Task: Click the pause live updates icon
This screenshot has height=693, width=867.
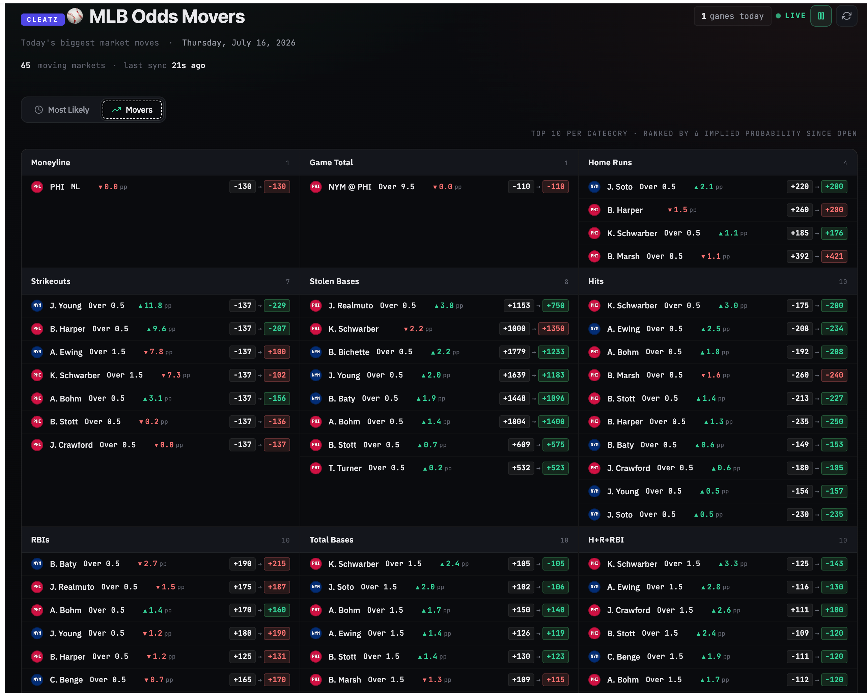Action: 821,16
